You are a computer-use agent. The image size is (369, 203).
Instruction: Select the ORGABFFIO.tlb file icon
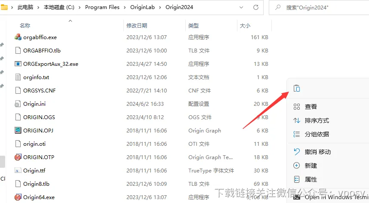(x=18, y=50)
